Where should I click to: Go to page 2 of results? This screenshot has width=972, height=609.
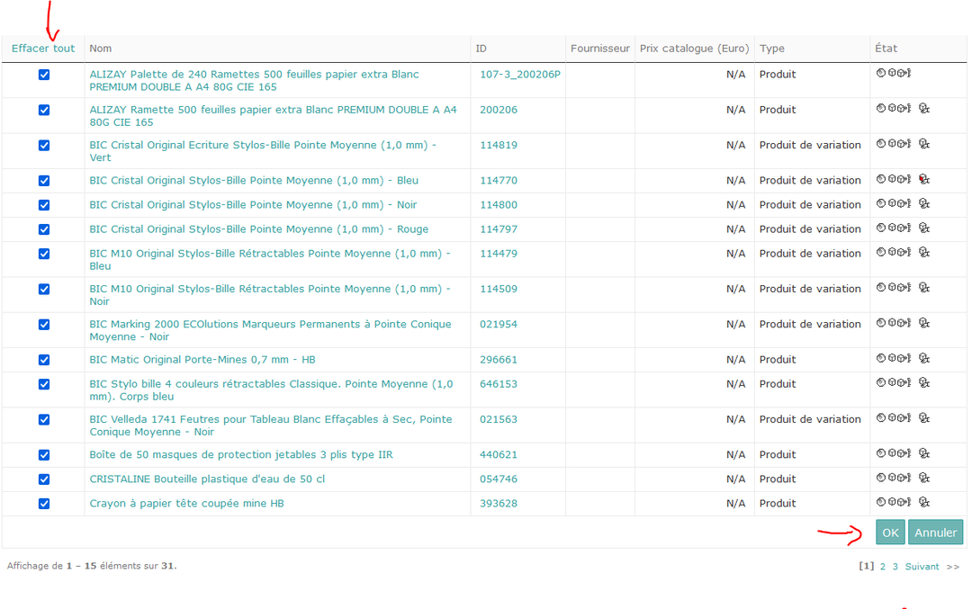click(883, 566)
